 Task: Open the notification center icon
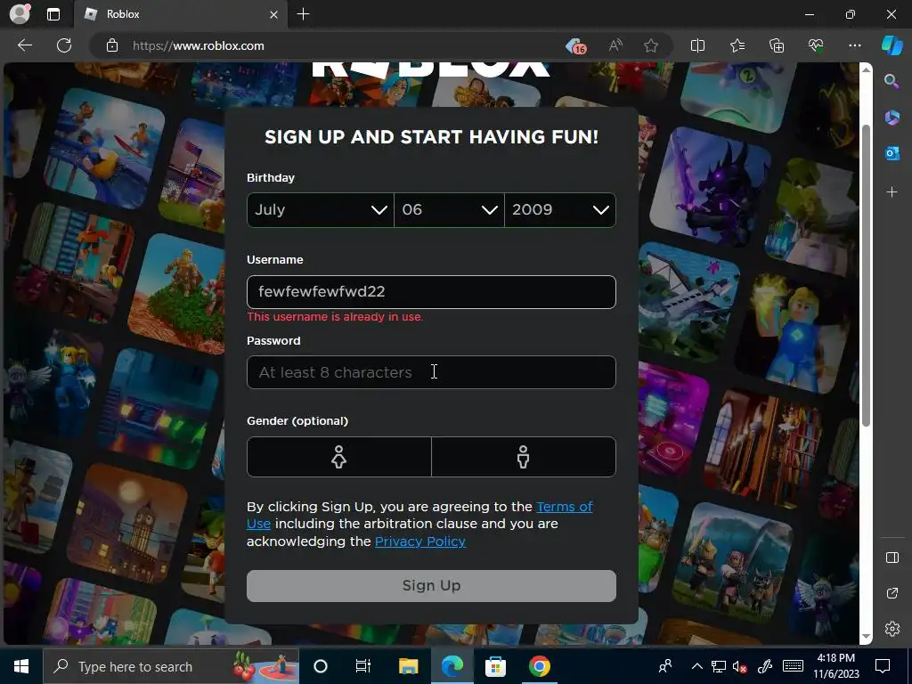[883, 666]
